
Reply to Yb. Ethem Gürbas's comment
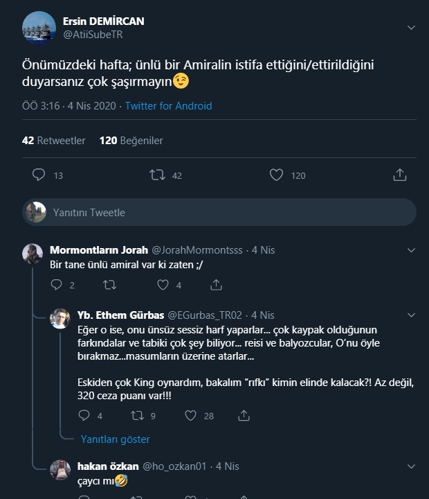point(84,416)
